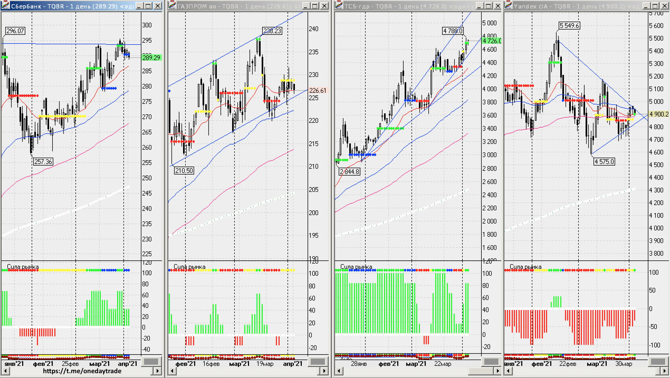Screen dimensions: 670x378
Task: Click the 296.07 high label on Сбербанк chart
Action: click(x=15, y=31)
